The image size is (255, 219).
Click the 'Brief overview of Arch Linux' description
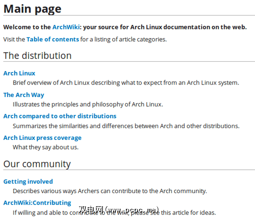[126, 83]
